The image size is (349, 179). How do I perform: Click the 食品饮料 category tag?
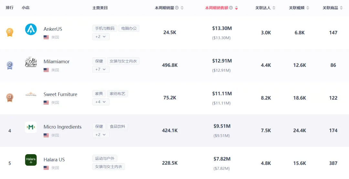[118, 126]
